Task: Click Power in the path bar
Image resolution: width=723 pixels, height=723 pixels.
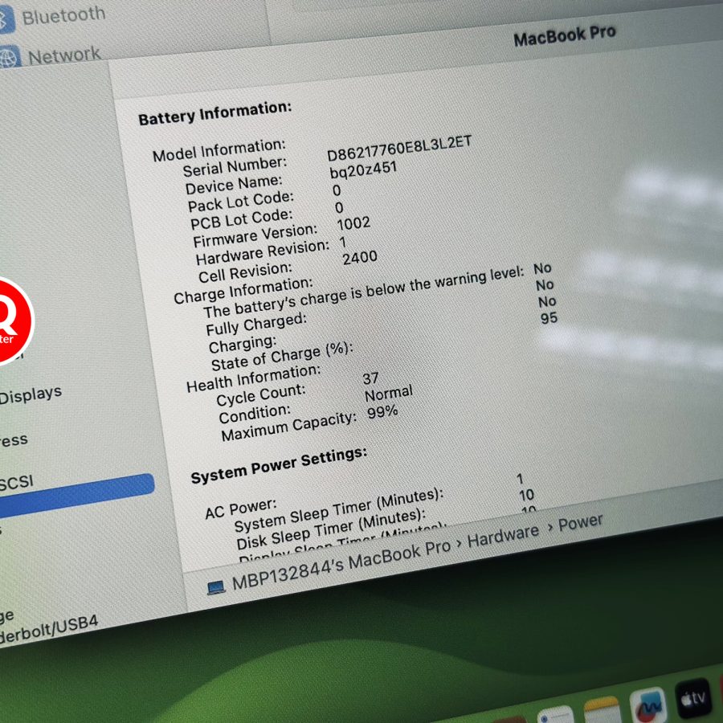Action: (581, 523)
